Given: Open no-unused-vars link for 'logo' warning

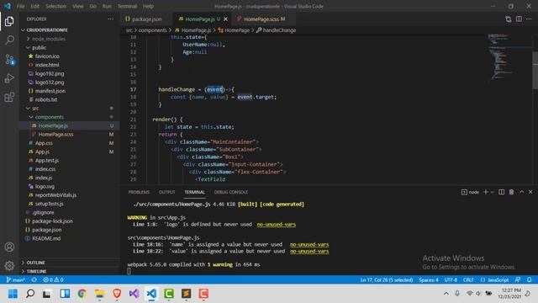Looking at the screenshot, I should (x=277, y=225).
